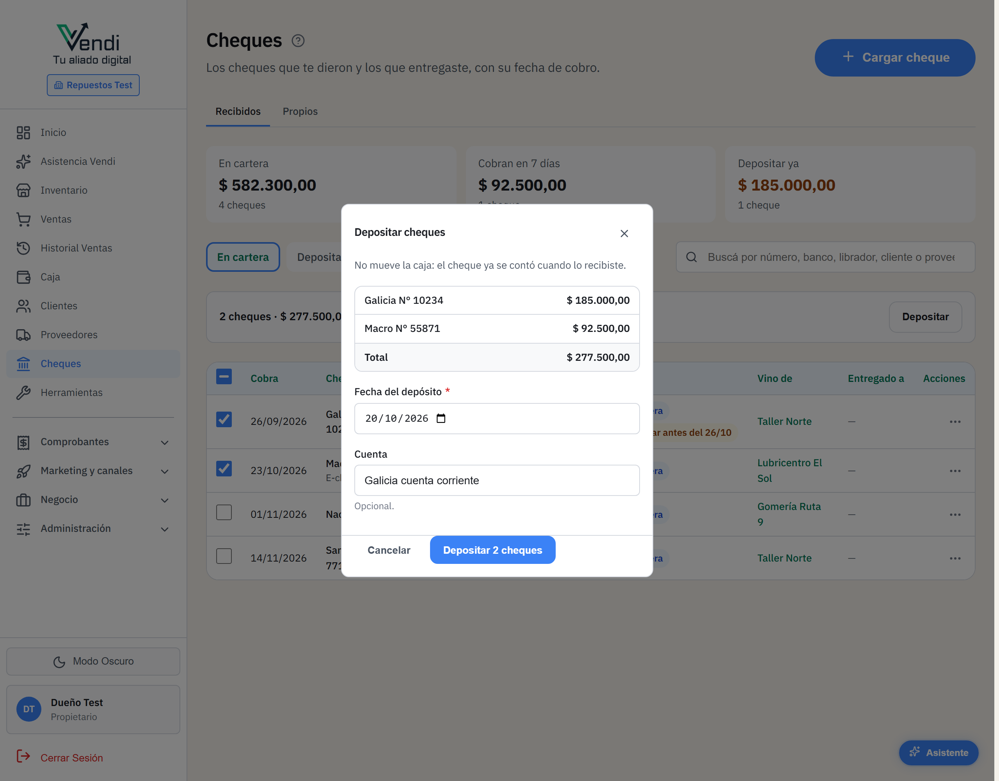Open actions menu for 26/09/2026 cheque
Screen dimensions: 999x781
tap(955, 422)
